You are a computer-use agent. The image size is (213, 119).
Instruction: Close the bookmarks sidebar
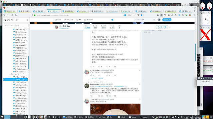[x=27, y=20]
